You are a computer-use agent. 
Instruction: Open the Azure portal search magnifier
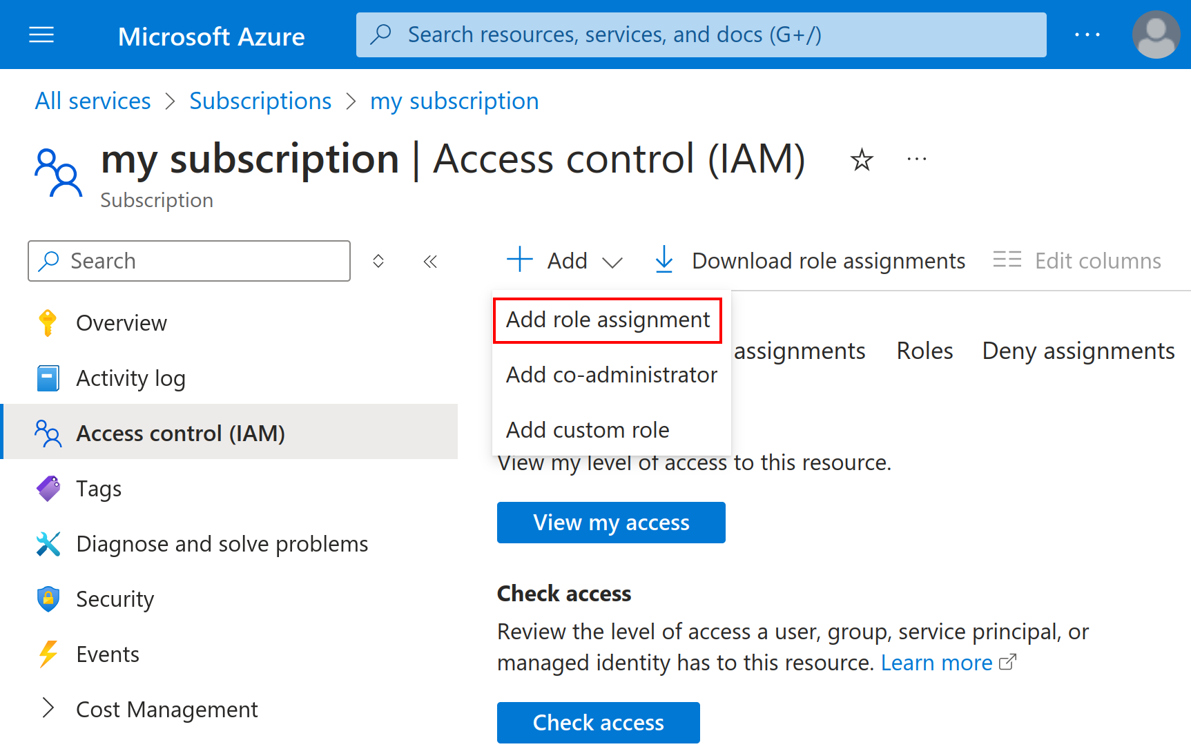pos(381,34)
